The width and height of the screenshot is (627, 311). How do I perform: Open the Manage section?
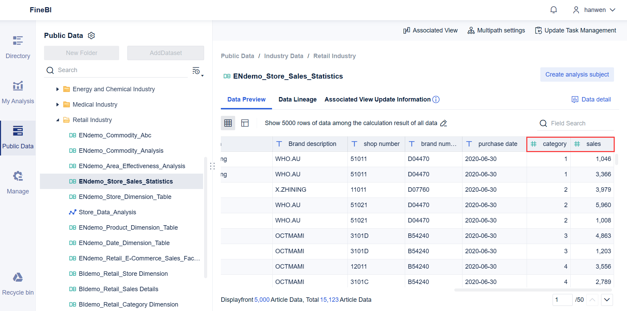tap(17, 182)
